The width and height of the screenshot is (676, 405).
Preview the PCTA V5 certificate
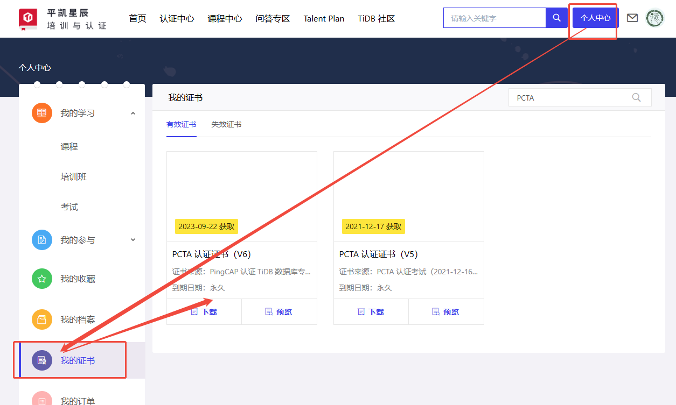(x=446, y=312)
